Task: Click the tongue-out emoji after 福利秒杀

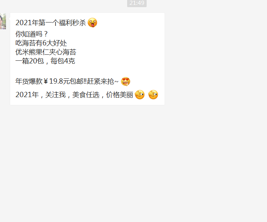Action: tap(92, 22)
